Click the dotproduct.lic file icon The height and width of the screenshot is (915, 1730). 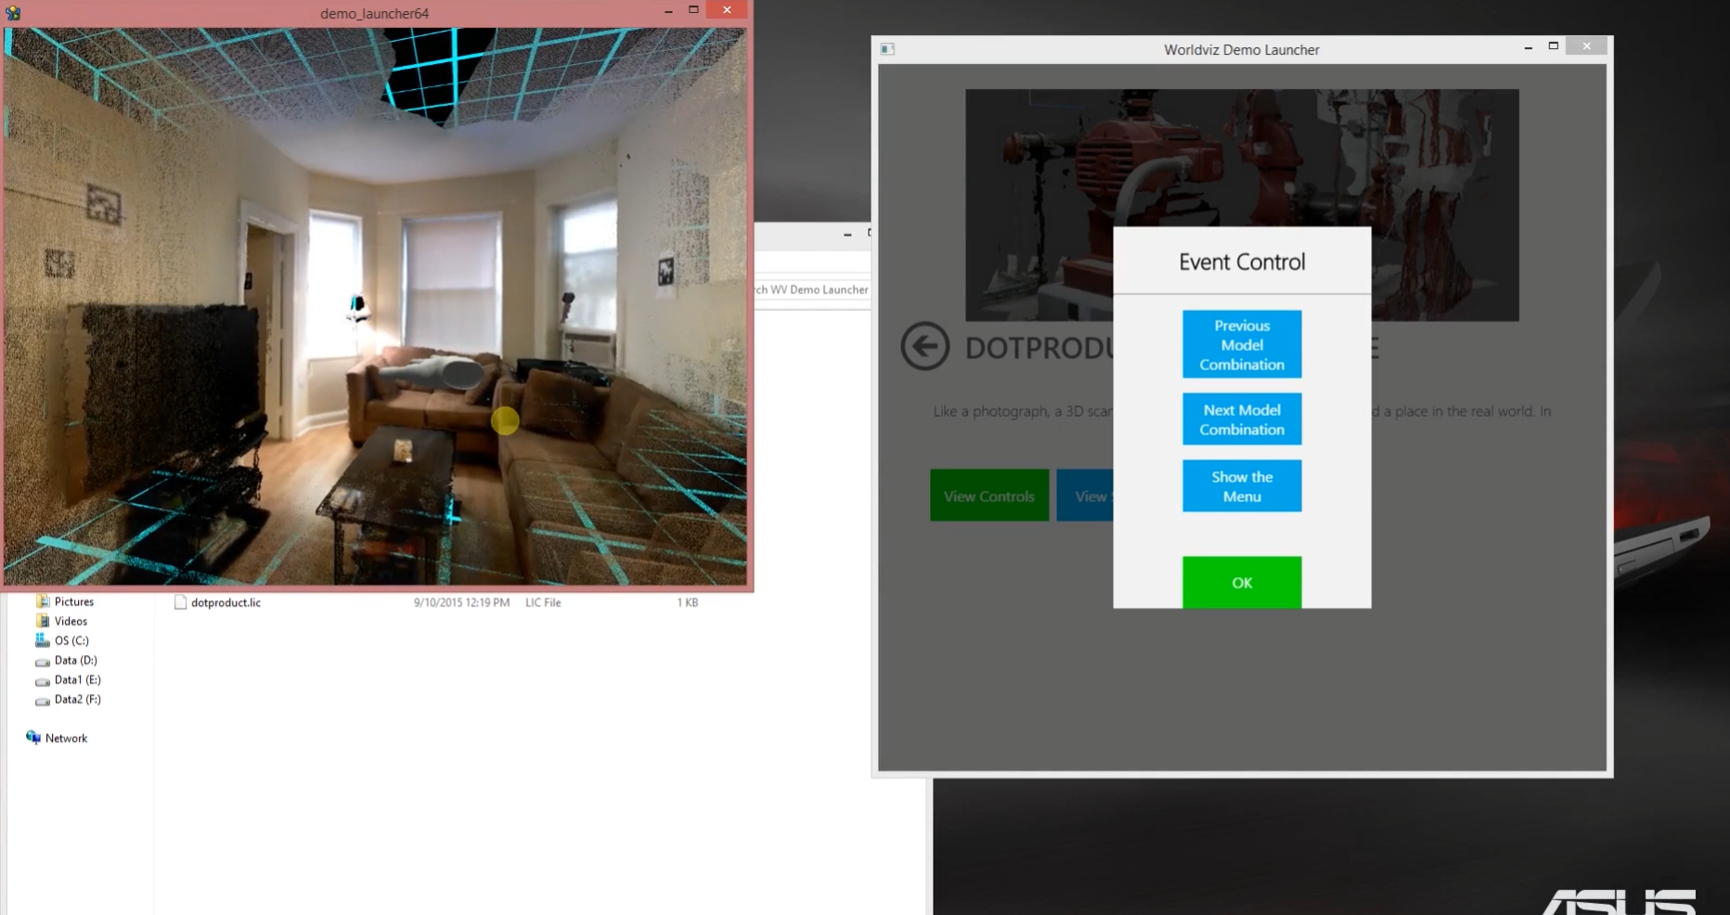[180, 602]
